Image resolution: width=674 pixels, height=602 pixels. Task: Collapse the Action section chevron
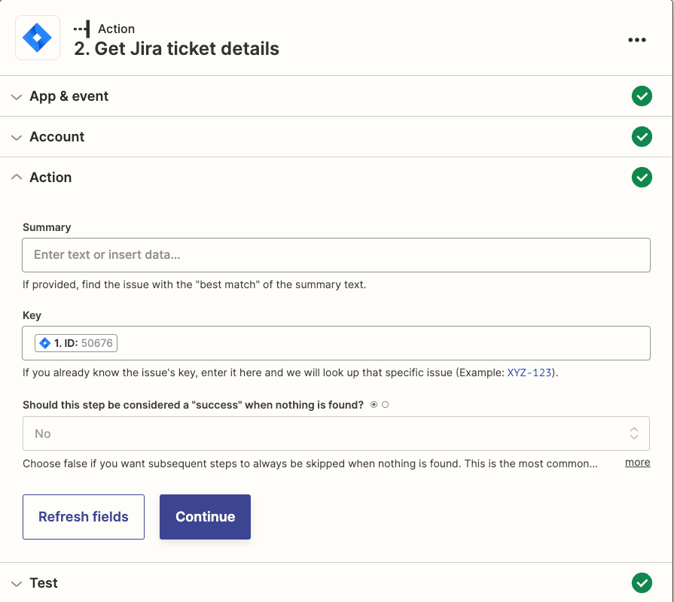(17, 177)
